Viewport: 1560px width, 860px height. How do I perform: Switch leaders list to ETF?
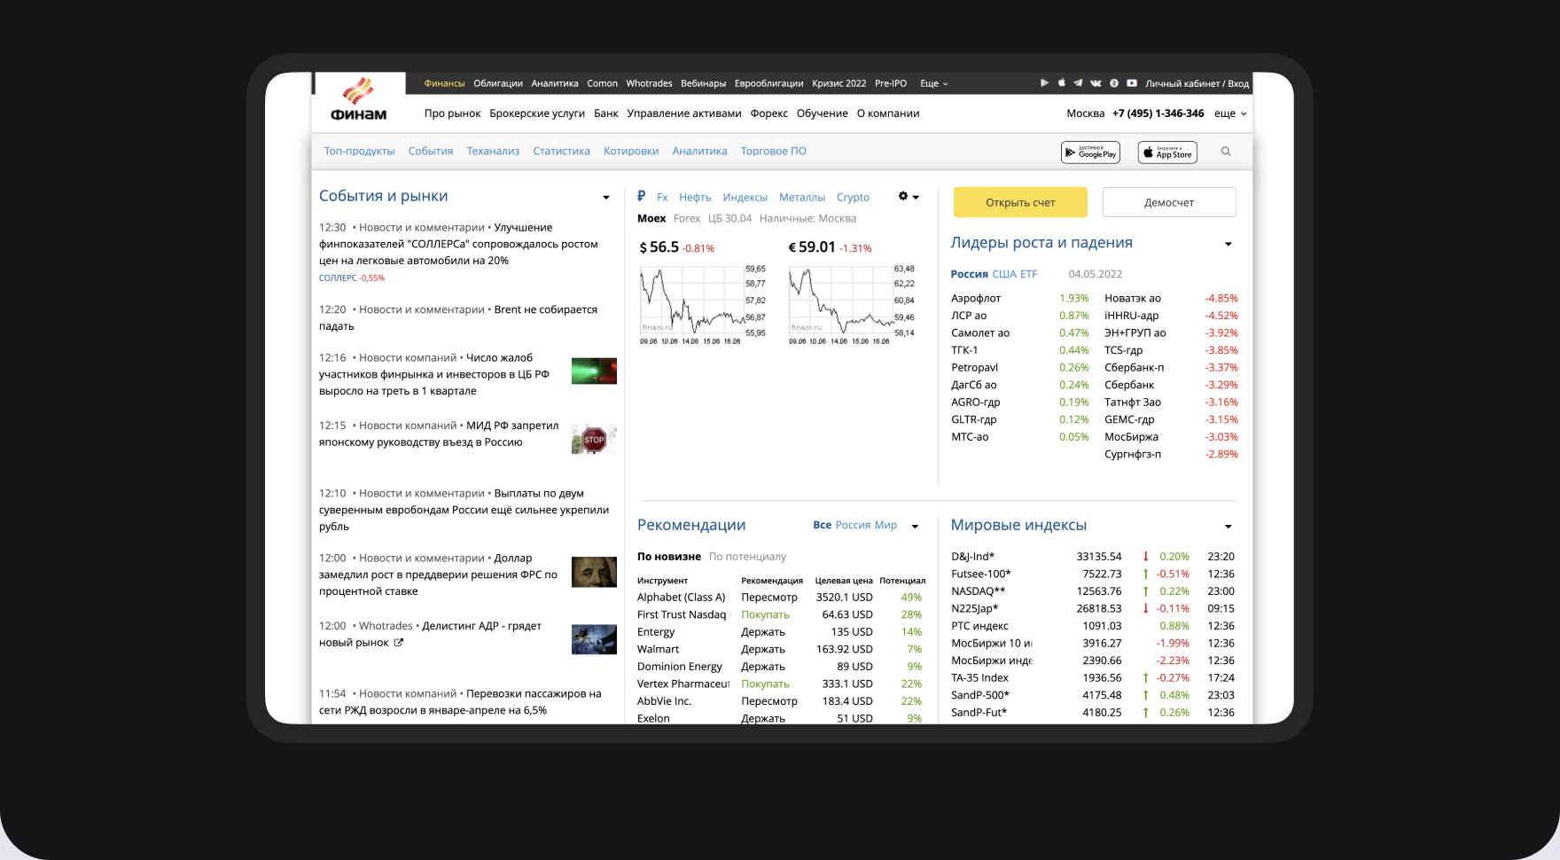pyautogui.click(x=1028, y=275)
